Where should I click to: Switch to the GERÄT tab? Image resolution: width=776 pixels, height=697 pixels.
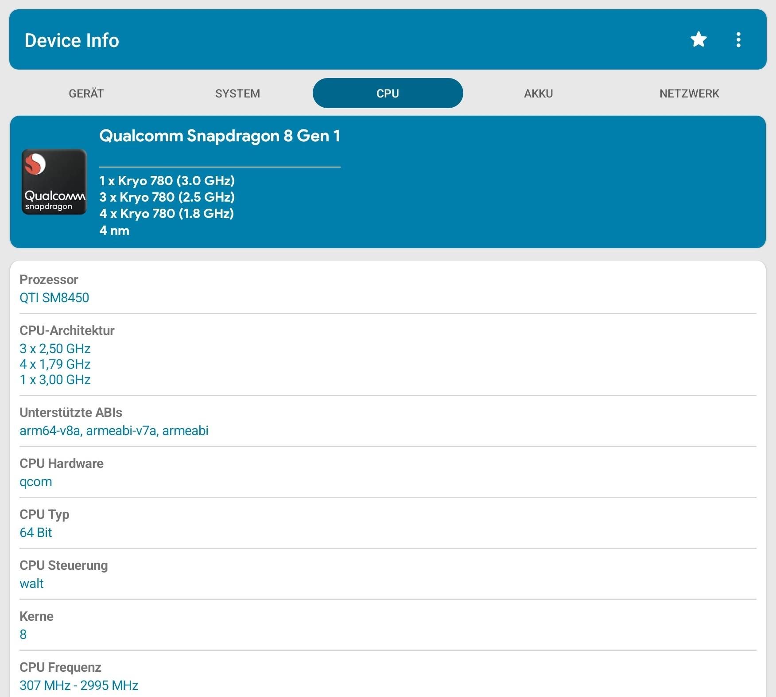86,93
